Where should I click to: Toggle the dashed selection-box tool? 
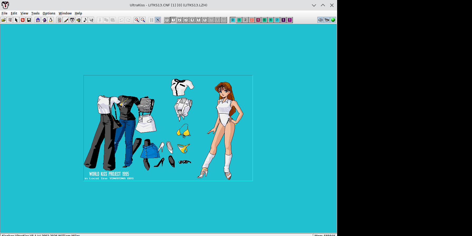[x=158, y=20]
